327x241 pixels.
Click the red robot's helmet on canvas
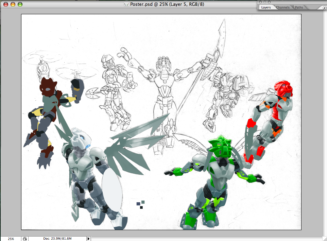coord(283,88)
